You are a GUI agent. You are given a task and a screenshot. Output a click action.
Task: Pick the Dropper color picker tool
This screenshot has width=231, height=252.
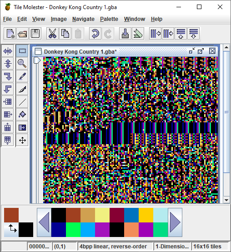(22, 76)
